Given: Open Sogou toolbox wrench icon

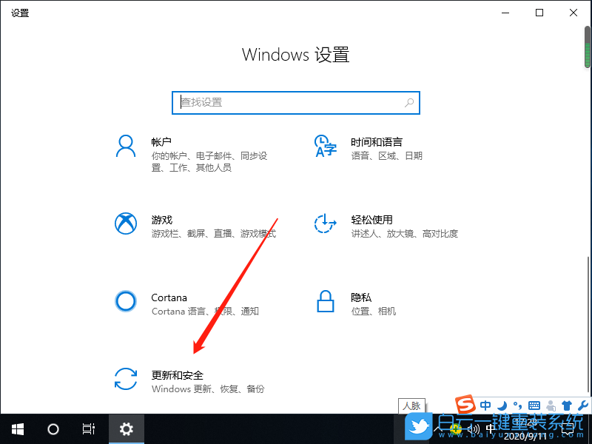Looking at the screenshot, I should coord(582,406).
